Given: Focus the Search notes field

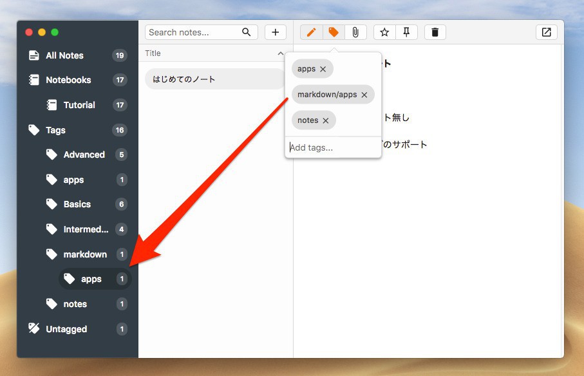Looking at the screenshot, I should [x=193, y=32].
